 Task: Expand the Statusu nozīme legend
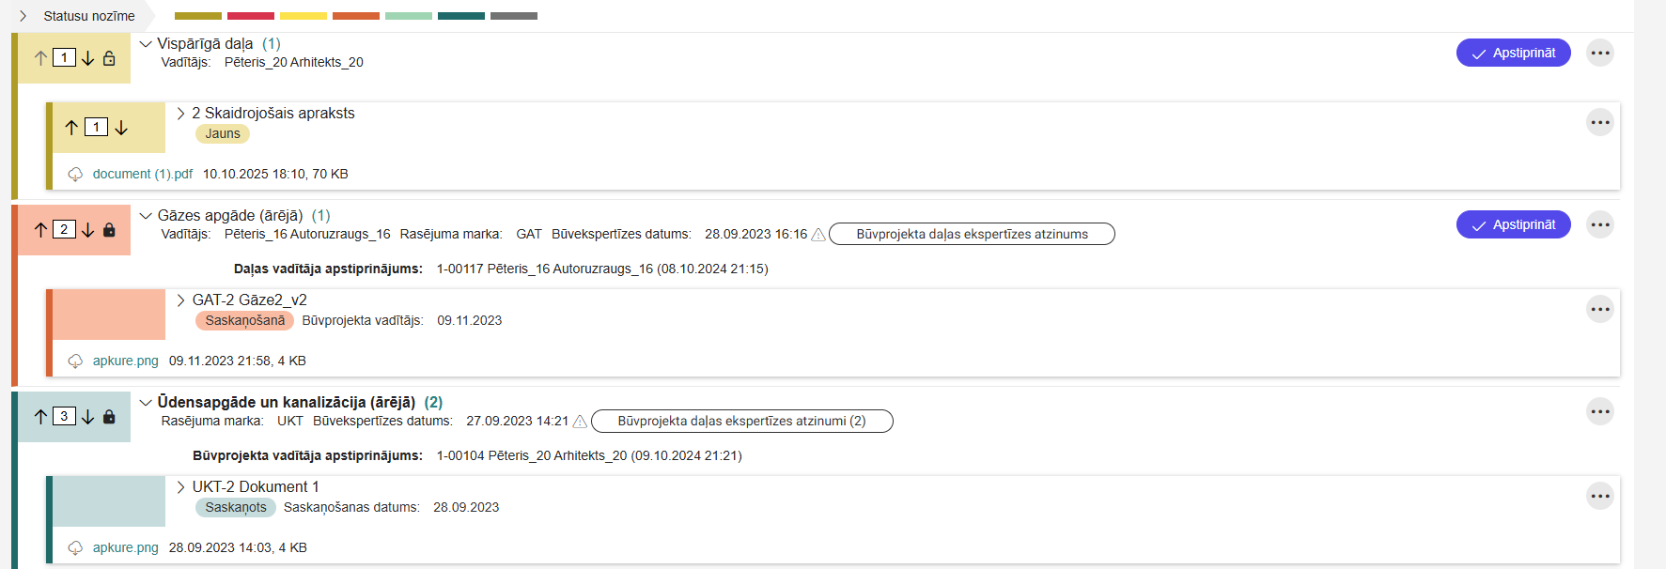pos(23,16)
